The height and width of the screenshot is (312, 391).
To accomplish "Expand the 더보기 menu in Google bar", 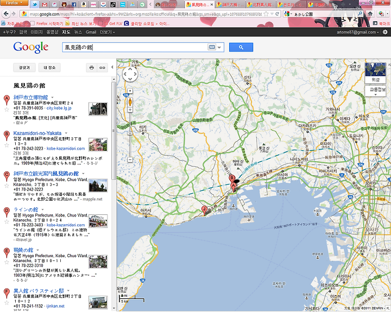I will [107, 32].
